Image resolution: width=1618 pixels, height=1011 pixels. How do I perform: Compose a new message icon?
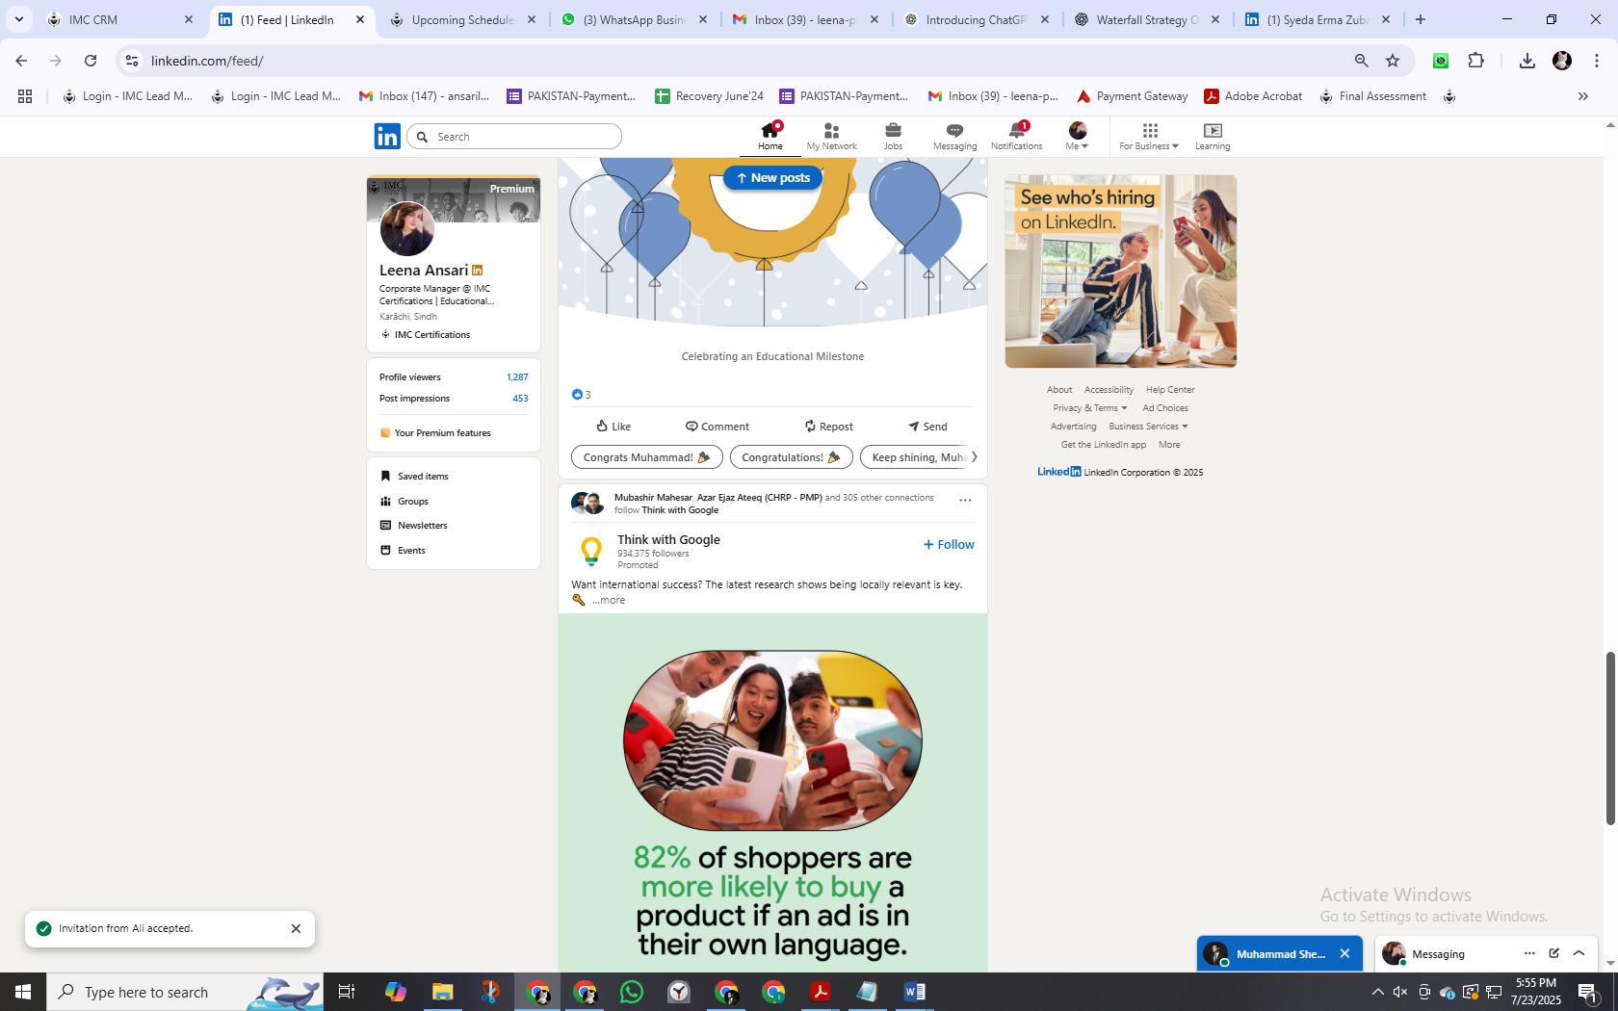1553,953
